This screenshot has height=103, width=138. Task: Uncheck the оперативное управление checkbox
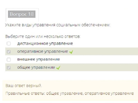coord(9,52)
